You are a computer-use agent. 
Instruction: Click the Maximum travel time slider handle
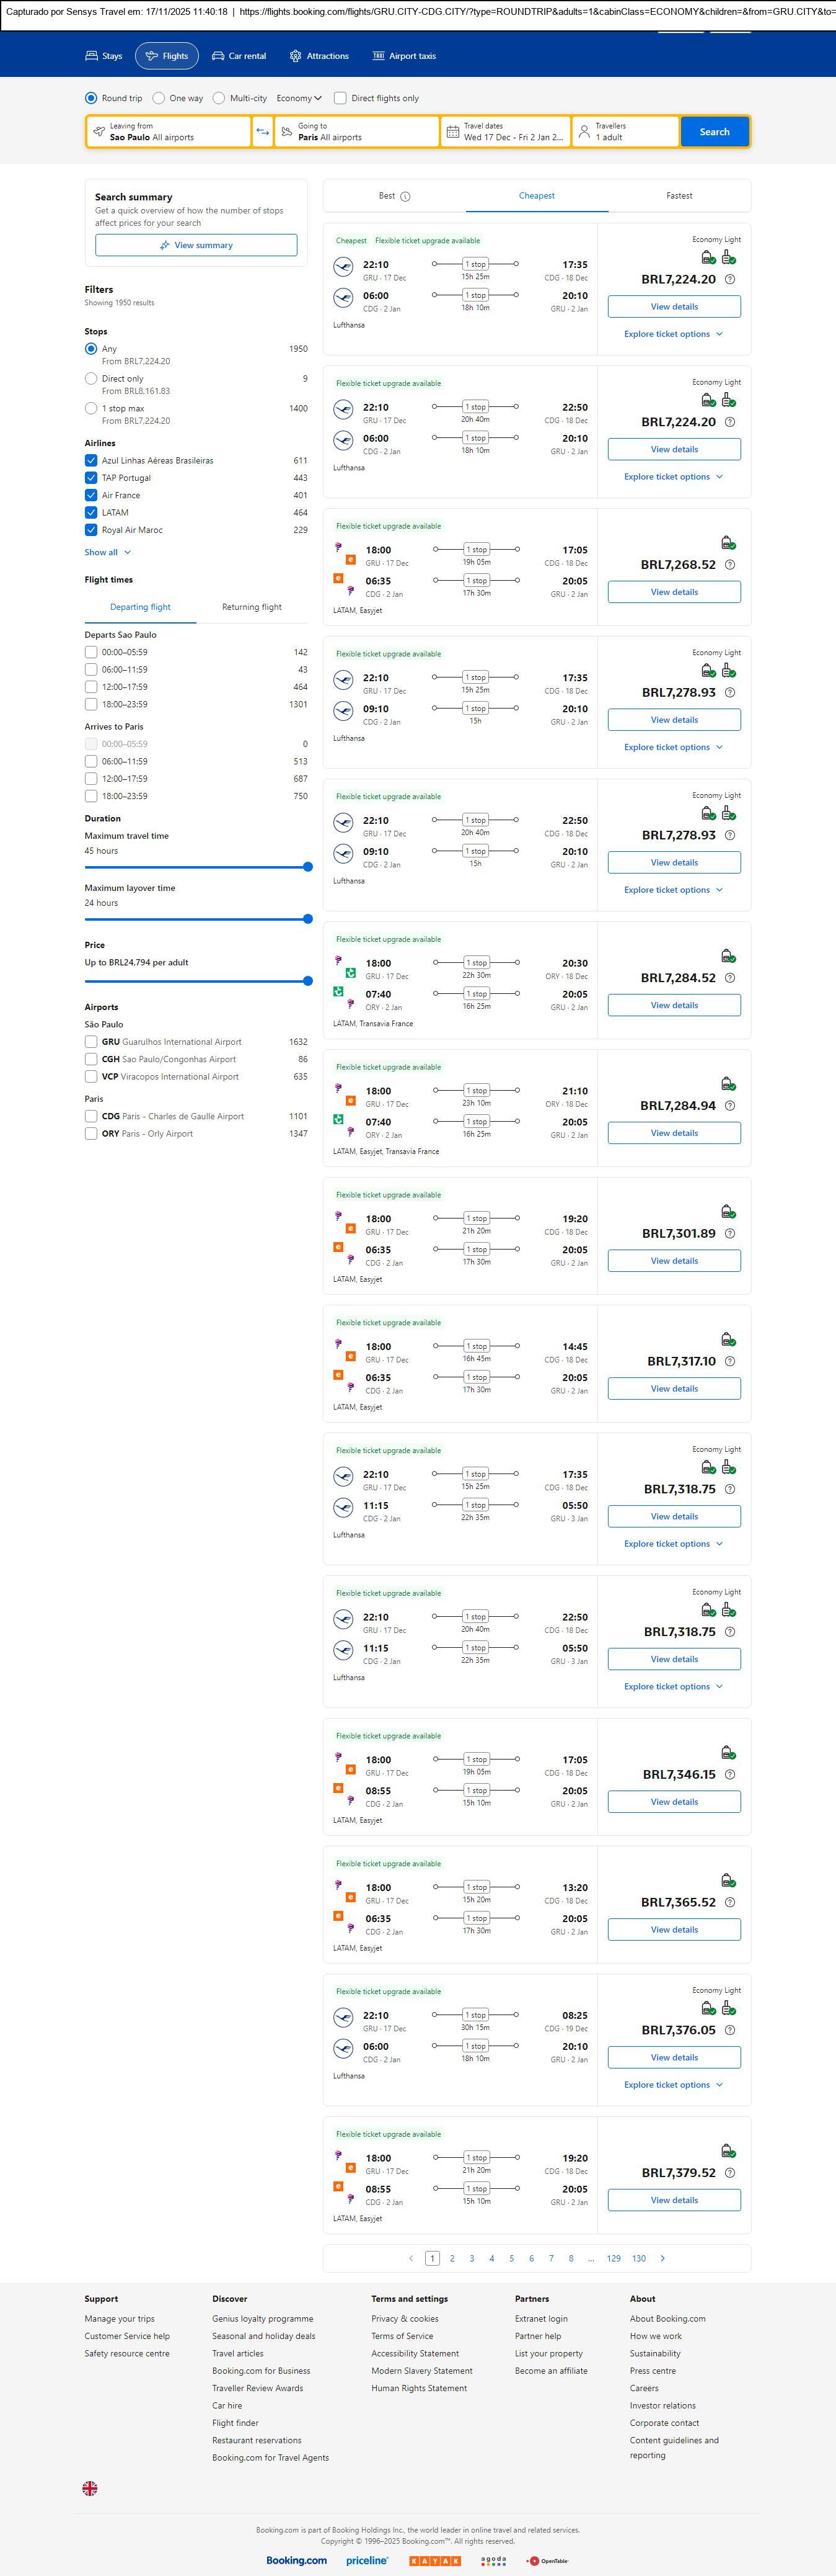tap(307, 867)
